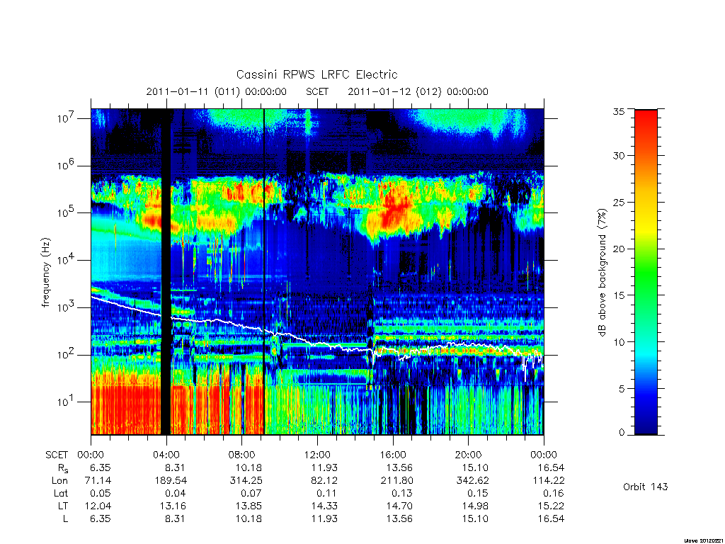Click the Lon value 82.12
The height and width of the screenshot is (544, 725).
[324, 481]
